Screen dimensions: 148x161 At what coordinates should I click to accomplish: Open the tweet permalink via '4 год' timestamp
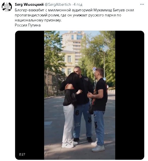pos(78,5)
